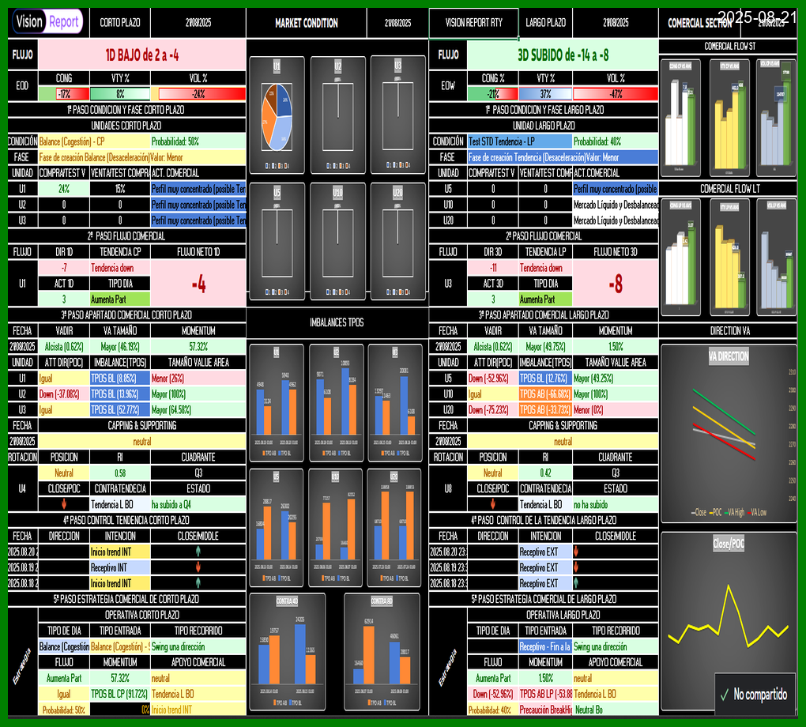Select the yellow-bar chart under COMERCIAL FLOW LT
Screen dimensions: 806x727
tap(729, 257)
